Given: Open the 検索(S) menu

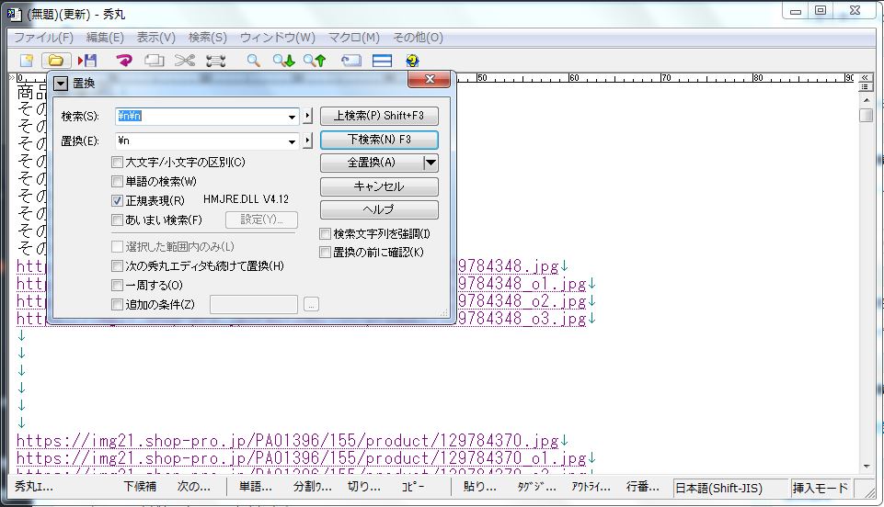Looking at the screenshot, I should tap(208, 38).
